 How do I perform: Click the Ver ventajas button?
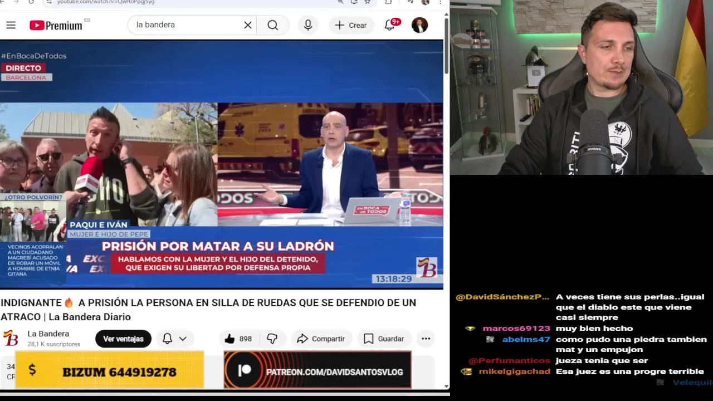(123, 339)
